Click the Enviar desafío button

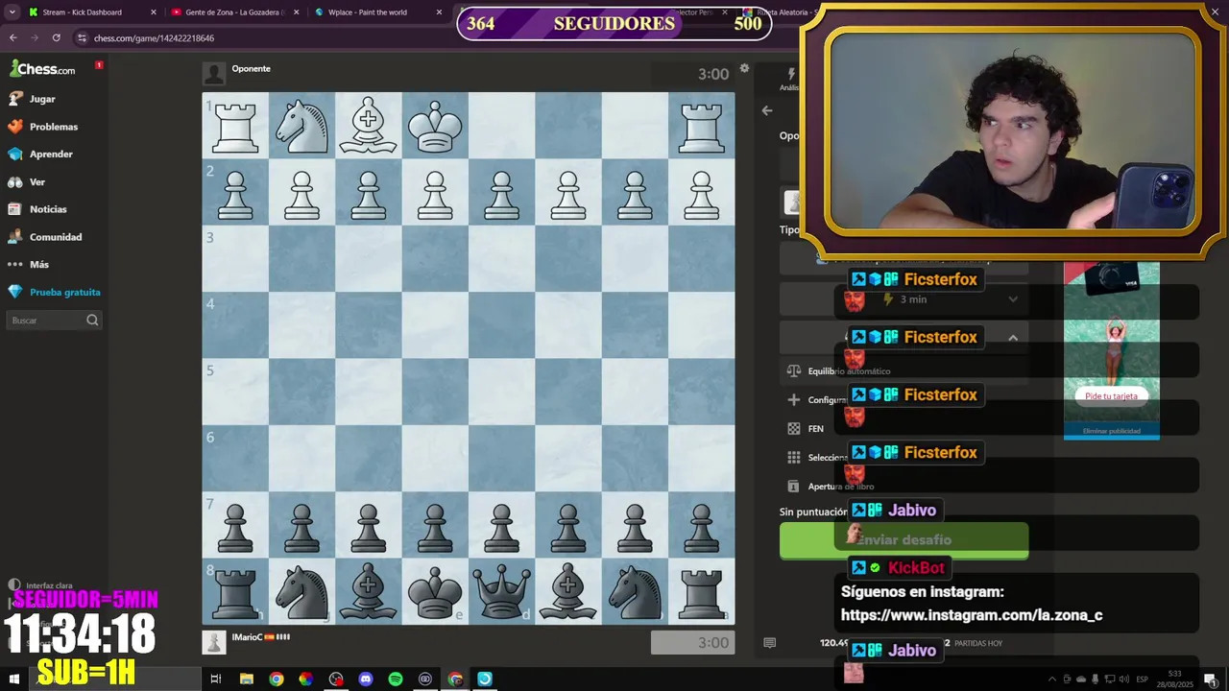904,540
